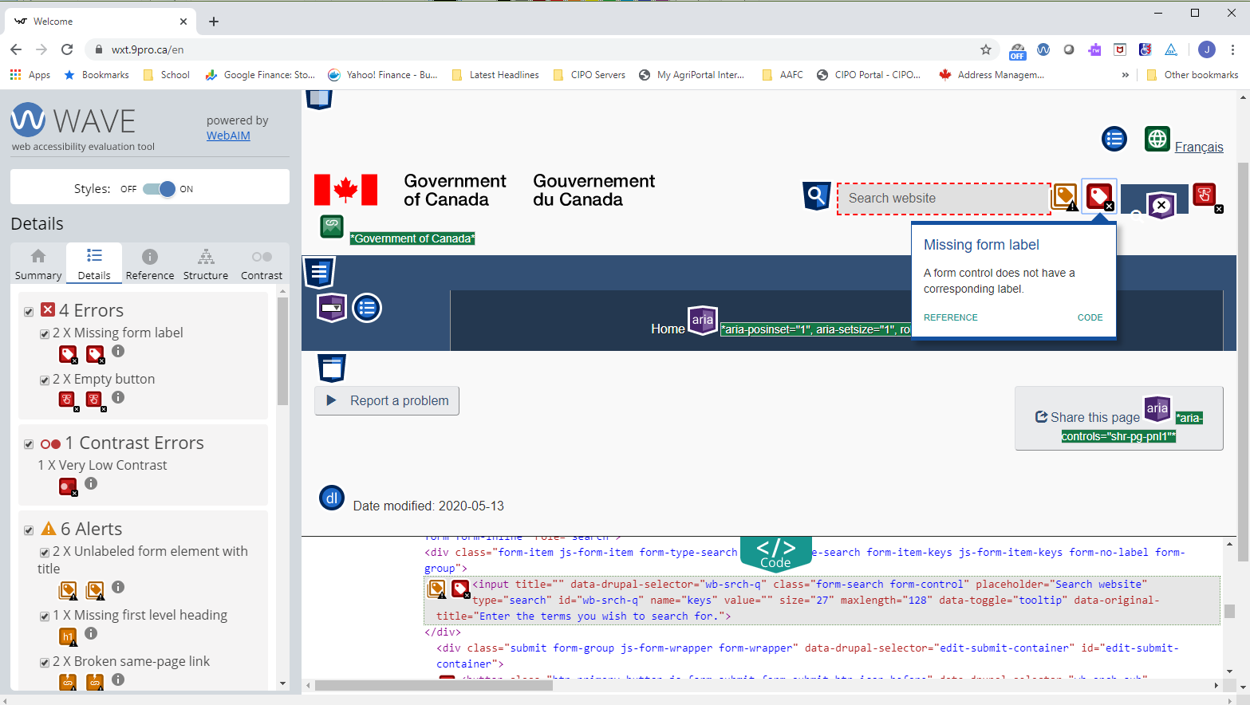Open the Reference tab
This screenshot has height=705, width=1250.
pyautogui.click(x=150, y=264)
